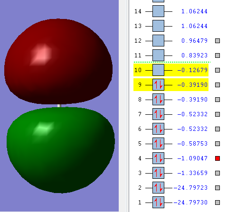Toggle the gray surface marker for orbital 11

pyautogui.click(x=218, y=55)
